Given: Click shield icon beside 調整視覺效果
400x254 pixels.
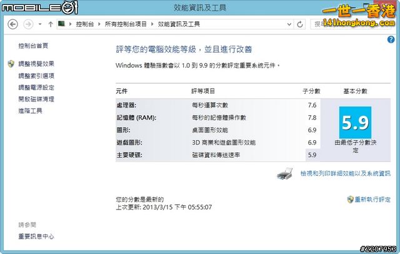Looking at the screenshot, I should 11,64.
